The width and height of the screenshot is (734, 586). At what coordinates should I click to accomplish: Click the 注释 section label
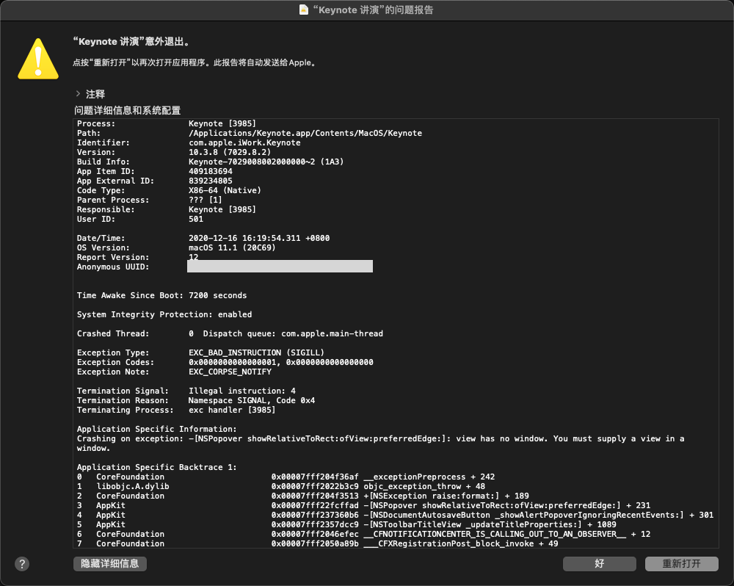95,94
